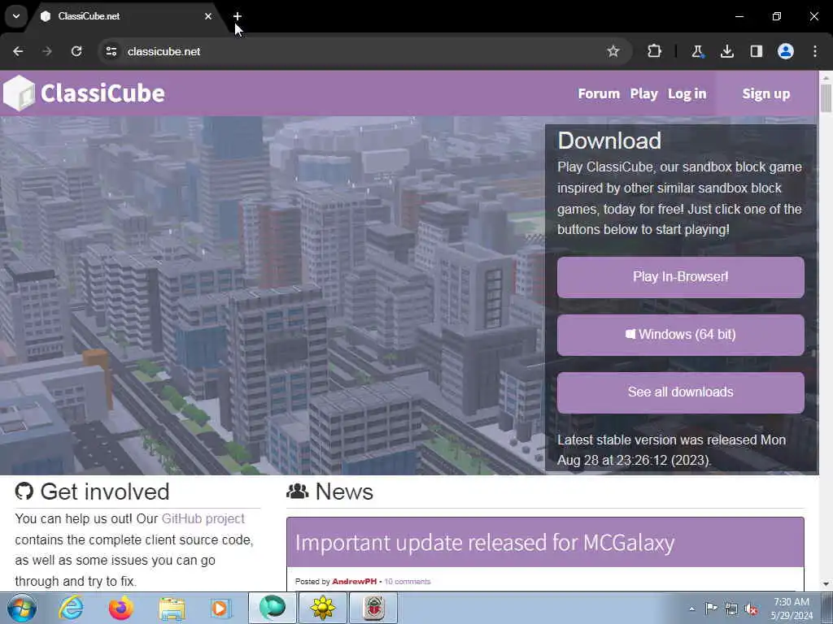Launch Firefox from taskbar
The width and height of the screenshot is (833, 624).
pyautogui.click(x=121, y=608)
